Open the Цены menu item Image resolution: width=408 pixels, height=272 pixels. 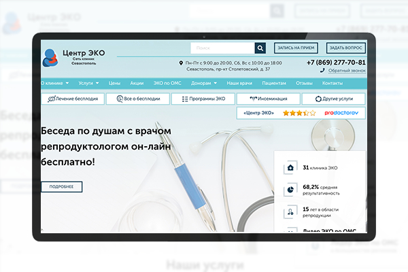[x=114, y=83]
